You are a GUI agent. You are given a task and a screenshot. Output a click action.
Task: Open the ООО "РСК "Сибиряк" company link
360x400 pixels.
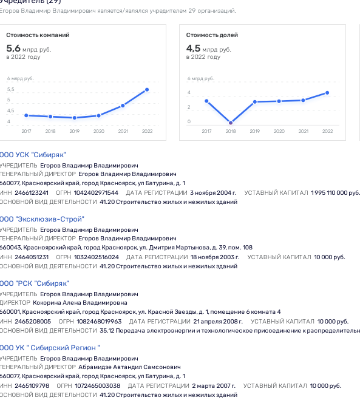tap(35, 283)
